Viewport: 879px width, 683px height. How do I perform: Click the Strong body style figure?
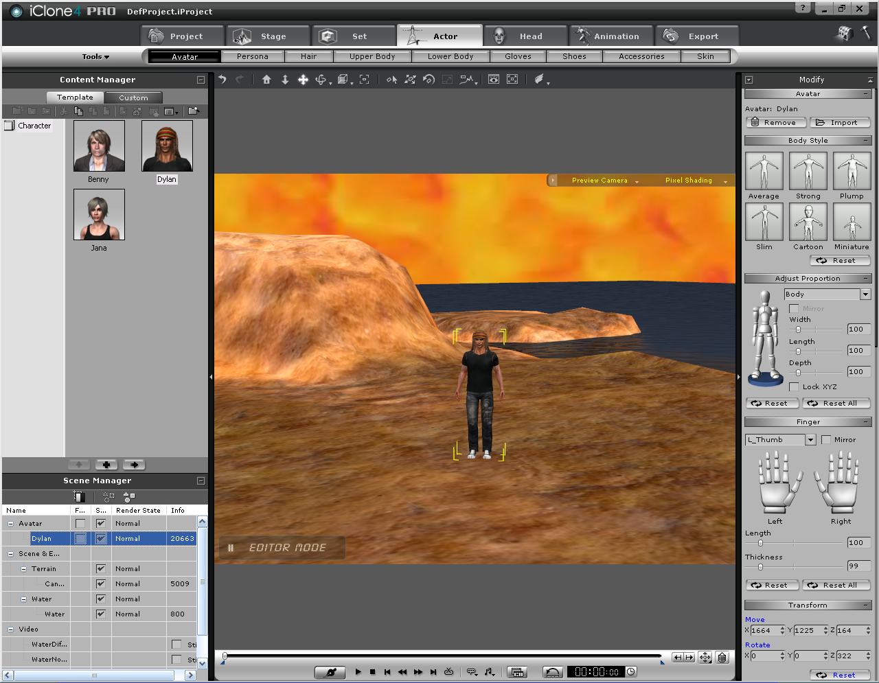tap(808, 171)
